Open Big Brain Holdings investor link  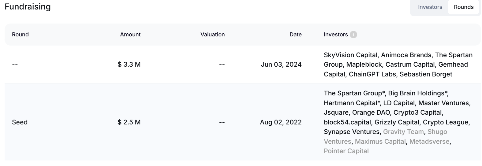click(x=418, y=93)
